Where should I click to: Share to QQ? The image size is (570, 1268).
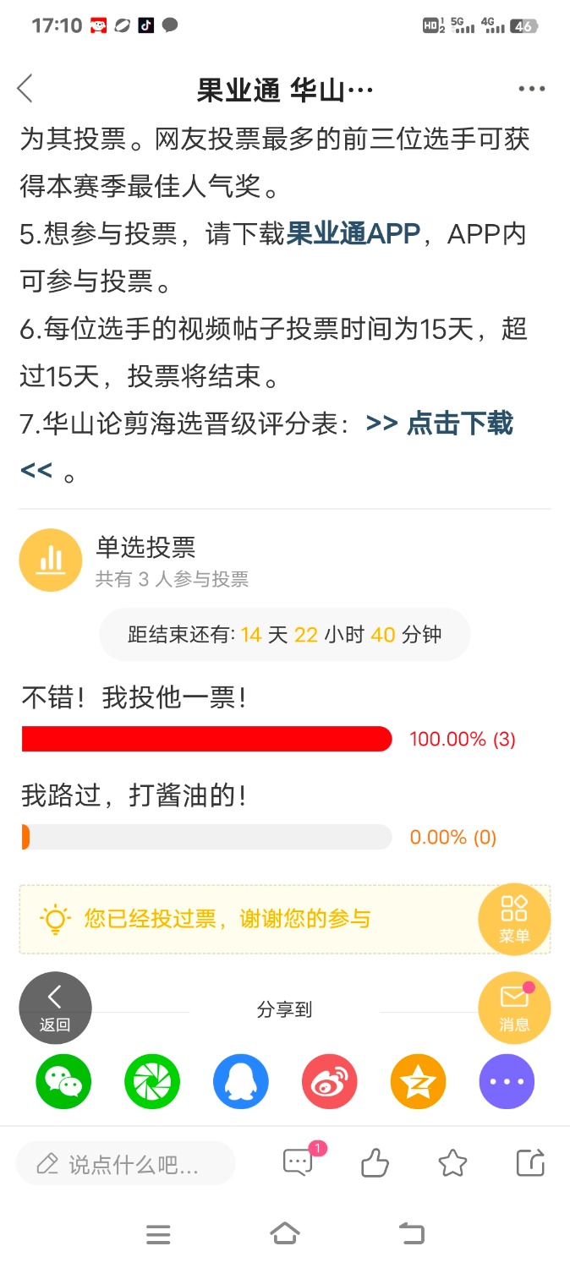(241, 1081)
